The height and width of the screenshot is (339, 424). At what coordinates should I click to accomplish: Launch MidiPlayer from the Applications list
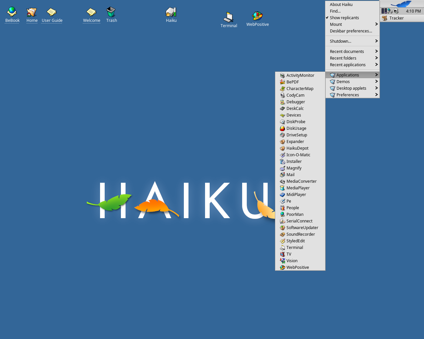(300, 195)
